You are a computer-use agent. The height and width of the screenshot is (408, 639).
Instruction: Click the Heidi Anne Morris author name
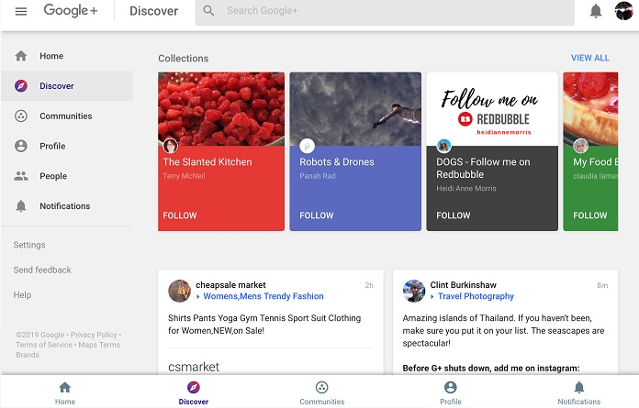466,188
